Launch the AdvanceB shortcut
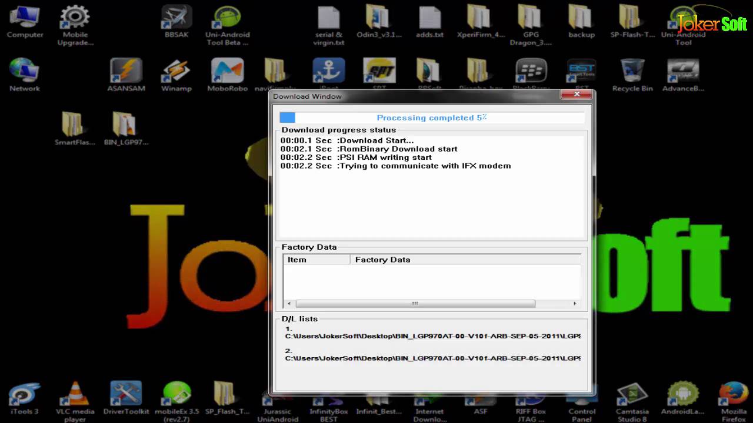Screen dimensions: 753x423 (683, 75)
